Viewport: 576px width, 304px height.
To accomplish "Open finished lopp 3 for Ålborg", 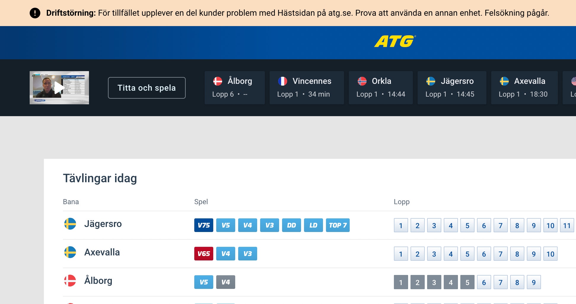I will pyautogui.click(x=434, y=282).
